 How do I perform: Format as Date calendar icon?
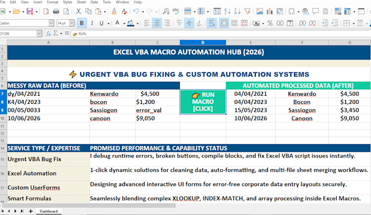(x=290, y=23)
